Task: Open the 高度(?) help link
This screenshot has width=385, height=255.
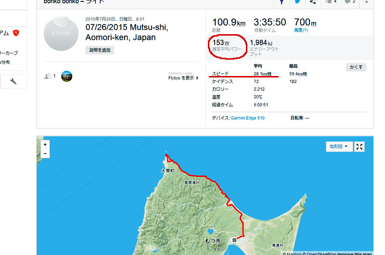Action: (x=301, y=30)
